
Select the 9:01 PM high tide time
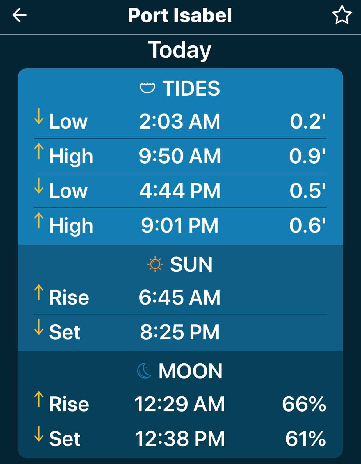click(180, 225)
